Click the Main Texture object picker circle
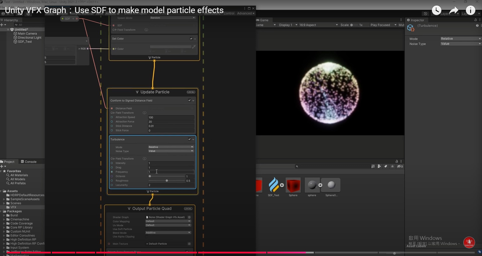482x256 pixels. pos(189,244)
